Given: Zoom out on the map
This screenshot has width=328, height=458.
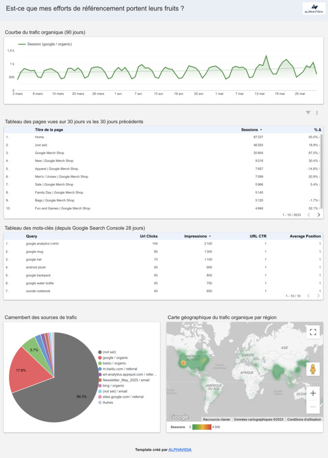Looking at the screenshot, I should pyautogui.click(x=313, y=407).
